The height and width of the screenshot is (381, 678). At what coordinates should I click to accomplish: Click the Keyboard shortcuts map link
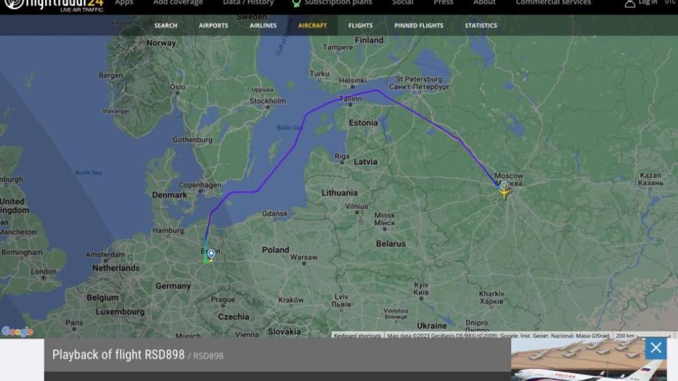coord(358,335)
